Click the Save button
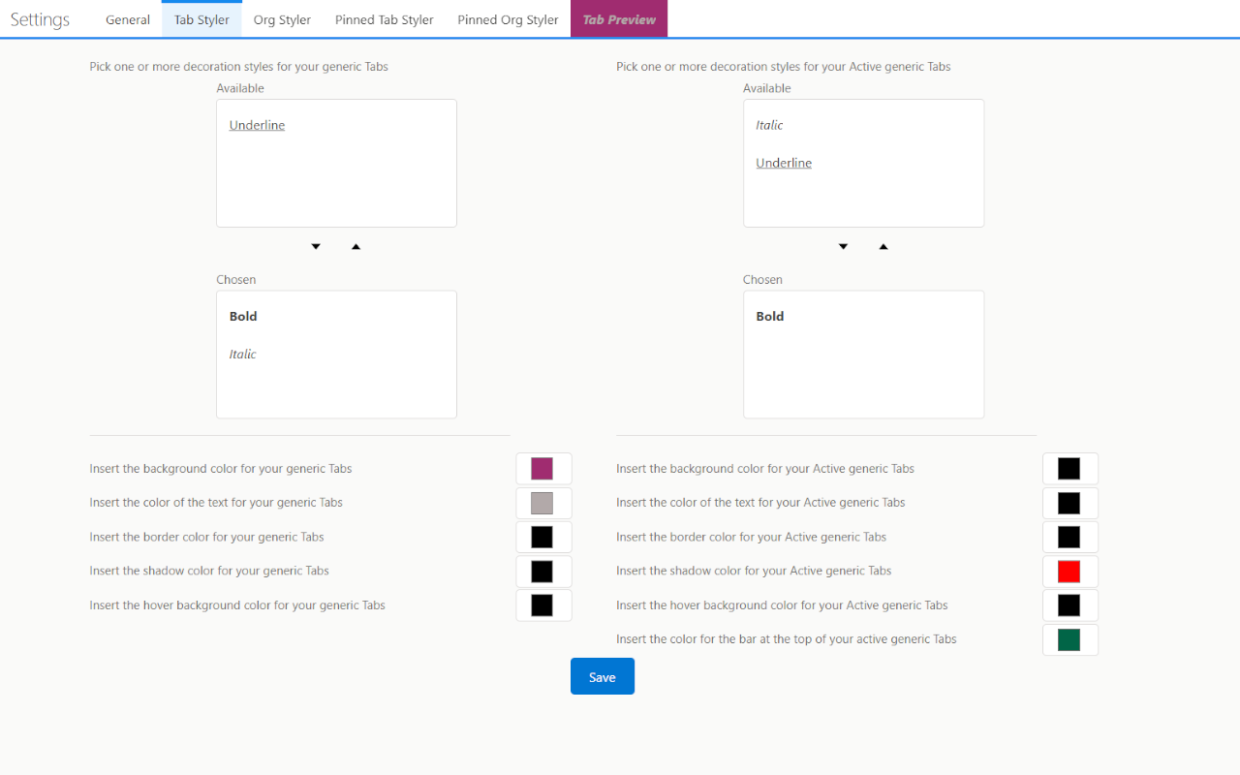This screenshot has width=1240, height=775. (603, 676)
